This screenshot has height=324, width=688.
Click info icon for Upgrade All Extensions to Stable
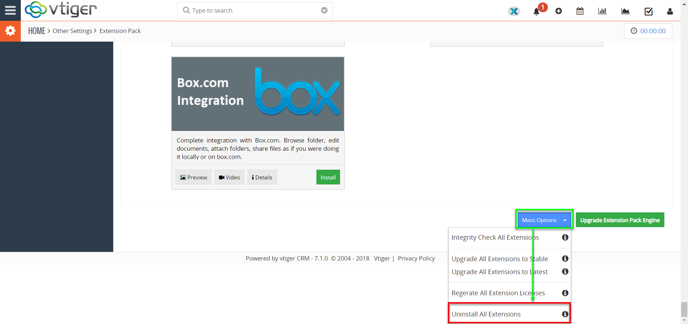coord(565,258)
